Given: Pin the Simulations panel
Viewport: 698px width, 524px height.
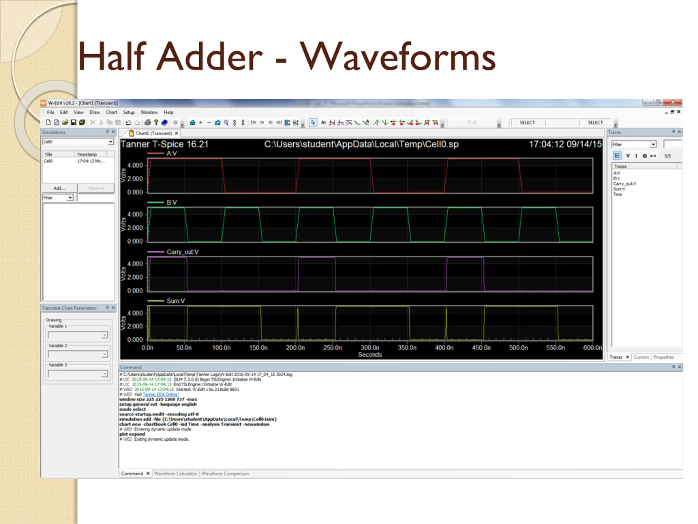Looking at the screenshot, I should click(x=107, y=132).
